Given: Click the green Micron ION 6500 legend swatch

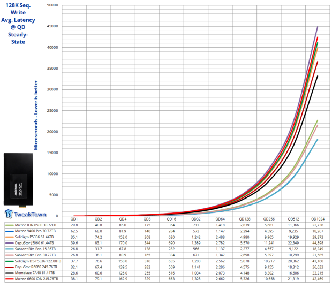Looking at the screenshot, I should [10, 225].
